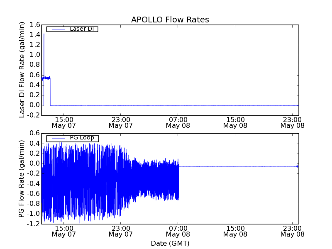The width and height of the screenshot is (332, 249).
Task: Click the Laser DI plateau near 0.55 gal/min
Action: [x=46, y=78]
